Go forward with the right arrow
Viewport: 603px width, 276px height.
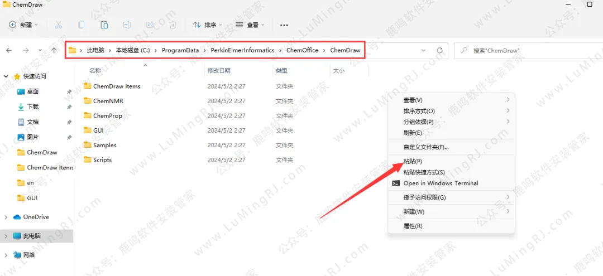pyautogui.click(x=26, y=50)
